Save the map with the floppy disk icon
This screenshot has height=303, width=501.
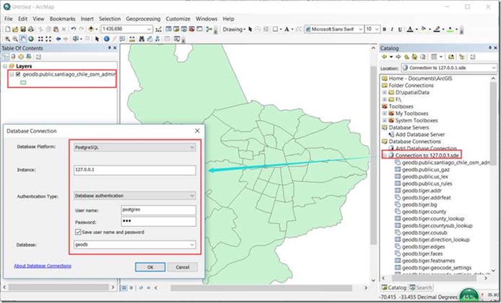[23, 29]
